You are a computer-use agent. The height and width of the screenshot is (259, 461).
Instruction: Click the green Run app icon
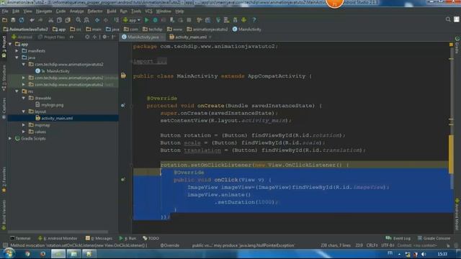(146, 20)
